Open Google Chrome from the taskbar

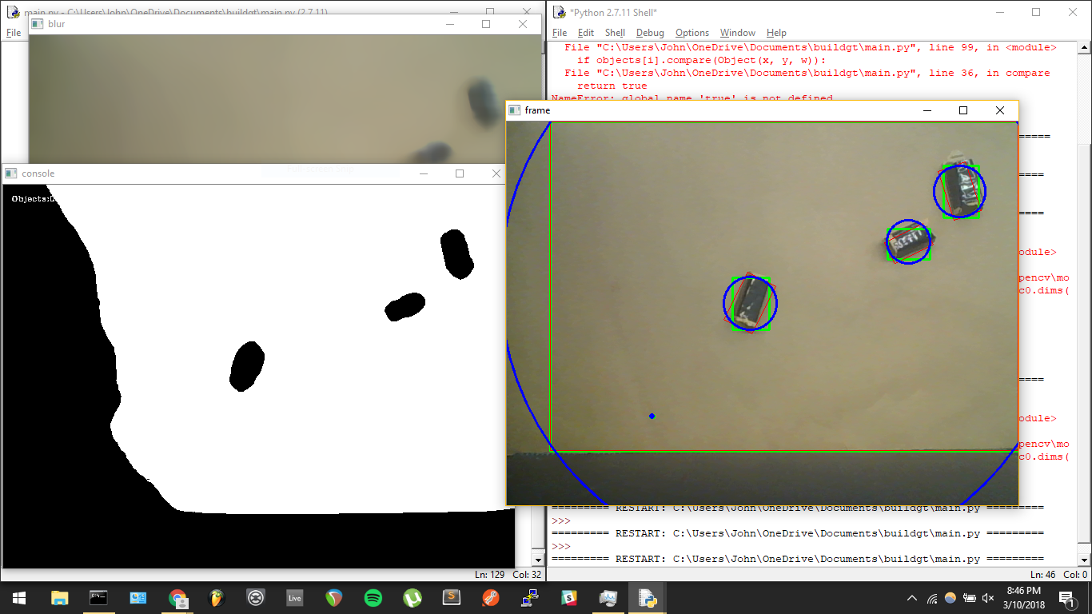177,597
